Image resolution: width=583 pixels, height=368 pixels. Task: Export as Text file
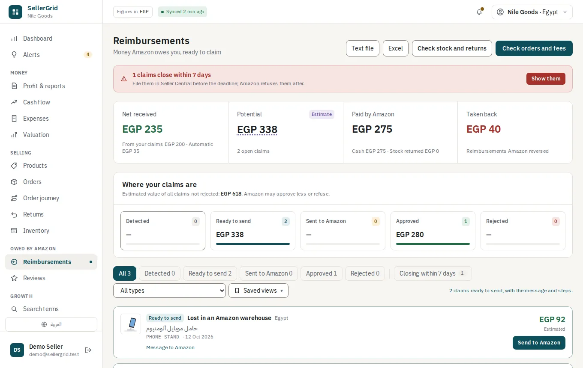[x=363, y=48]
